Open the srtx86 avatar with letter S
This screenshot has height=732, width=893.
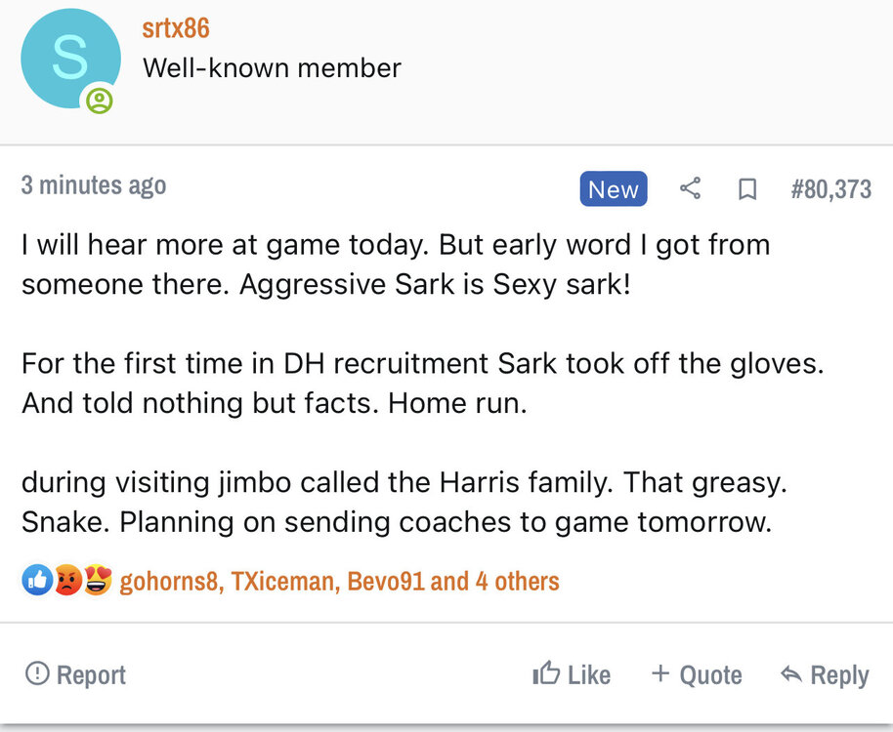pyautogui.click(x=69, y=59)
